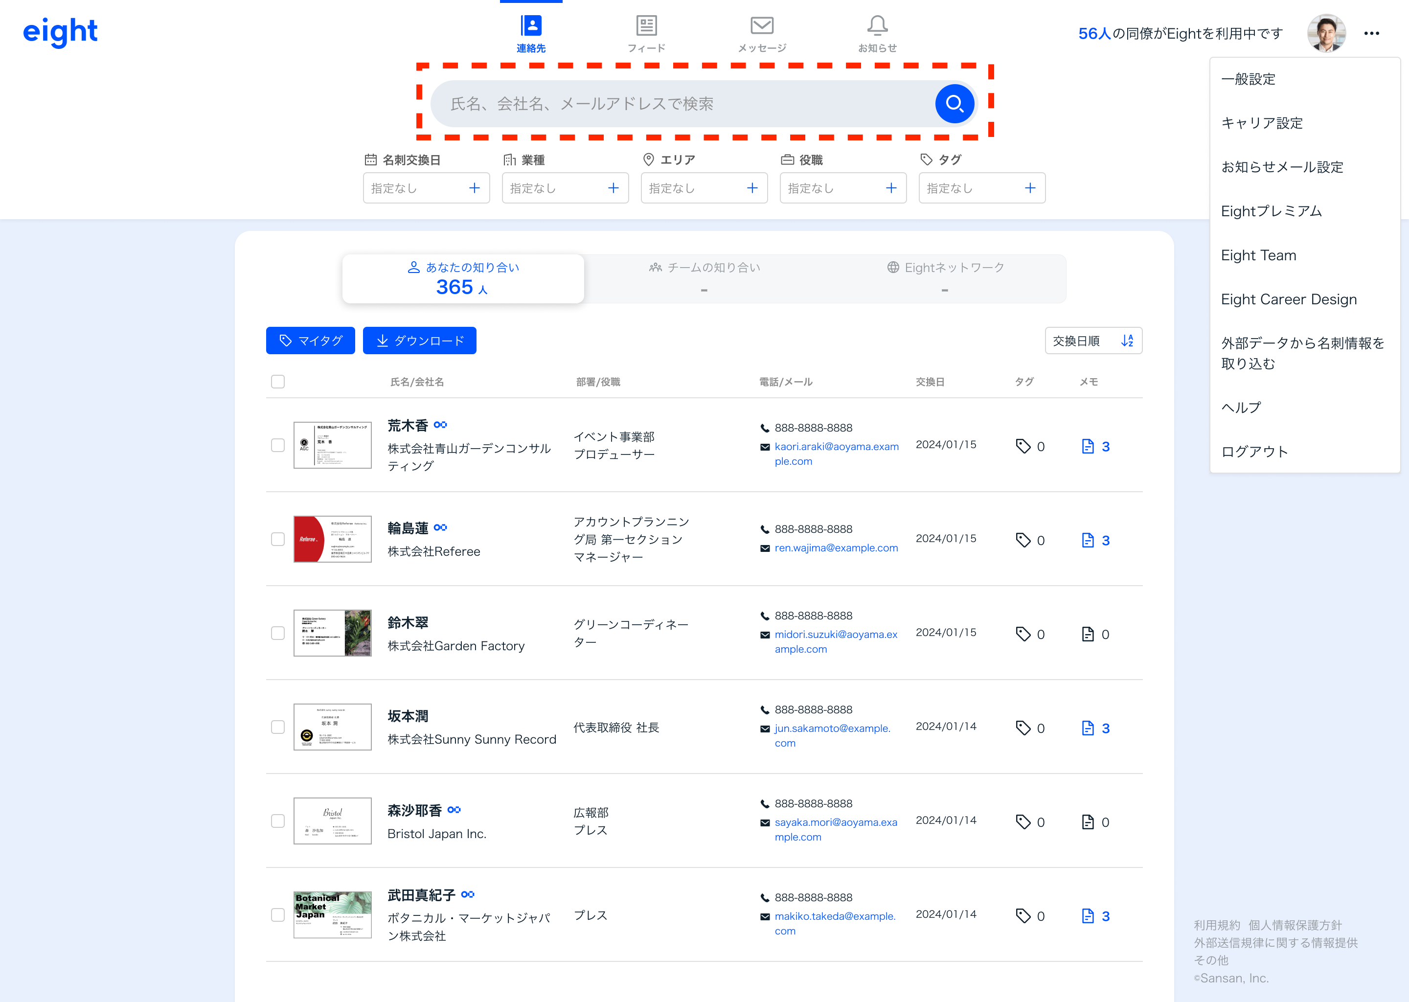The width and height of the screenshot is (1409, 1002).
Task: Click the eight logo
Action: (60, 32)
